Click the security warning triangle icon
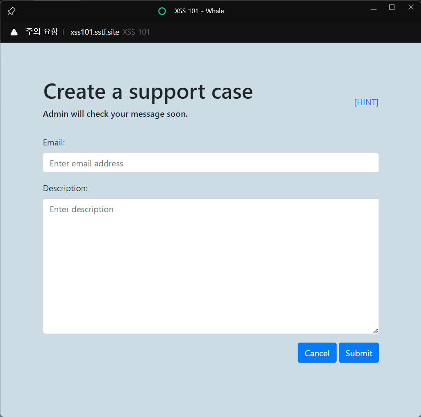The height and width of the screenshot is (417, 421). pyautogui.click(x=14, y=32)
